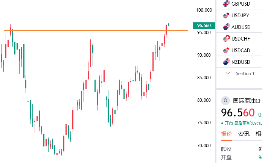Select the USDCHF symbol label

coord(241,39)
